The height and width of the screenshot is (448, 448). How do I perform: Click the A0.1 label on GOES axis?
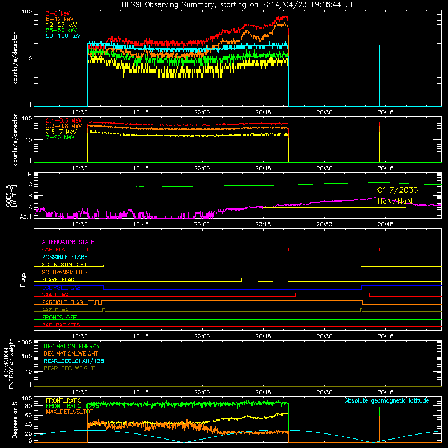coord(26,217)
